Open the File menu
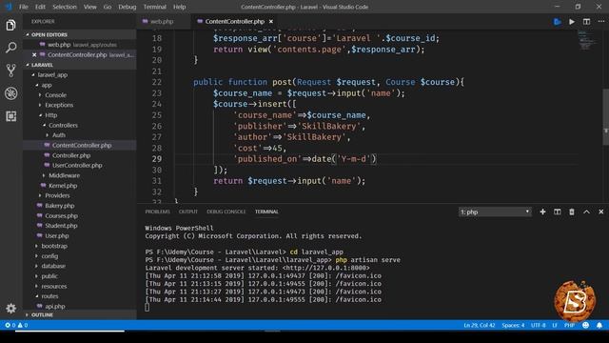The image size is (609, 343). [24, 7]
